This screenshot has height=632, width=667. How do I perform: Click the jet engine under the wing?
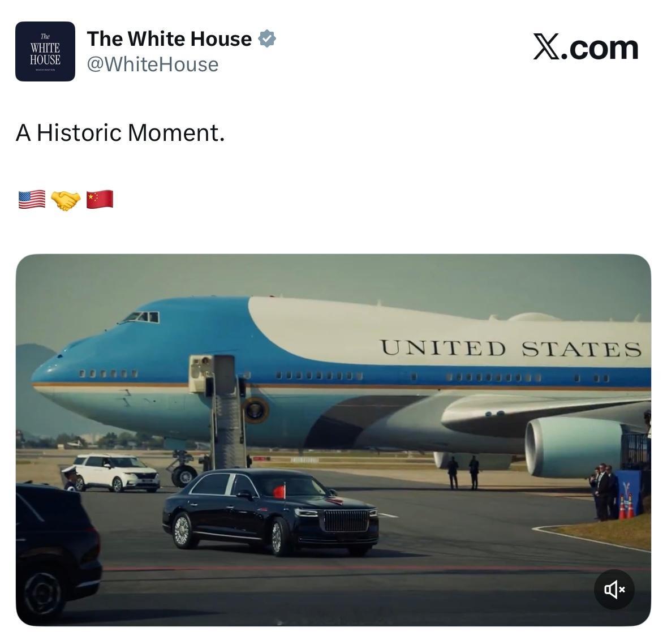[573, 446]
